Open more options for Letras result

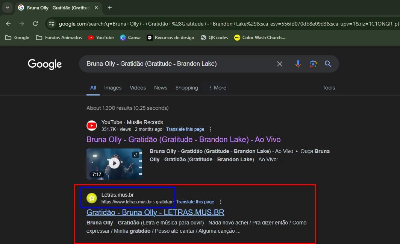coord(221,202)
